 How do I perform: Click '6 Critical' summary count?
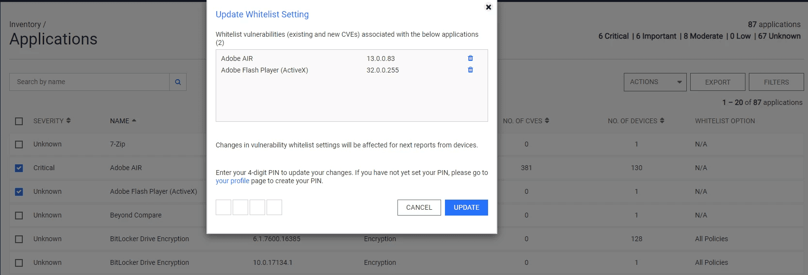613,36
